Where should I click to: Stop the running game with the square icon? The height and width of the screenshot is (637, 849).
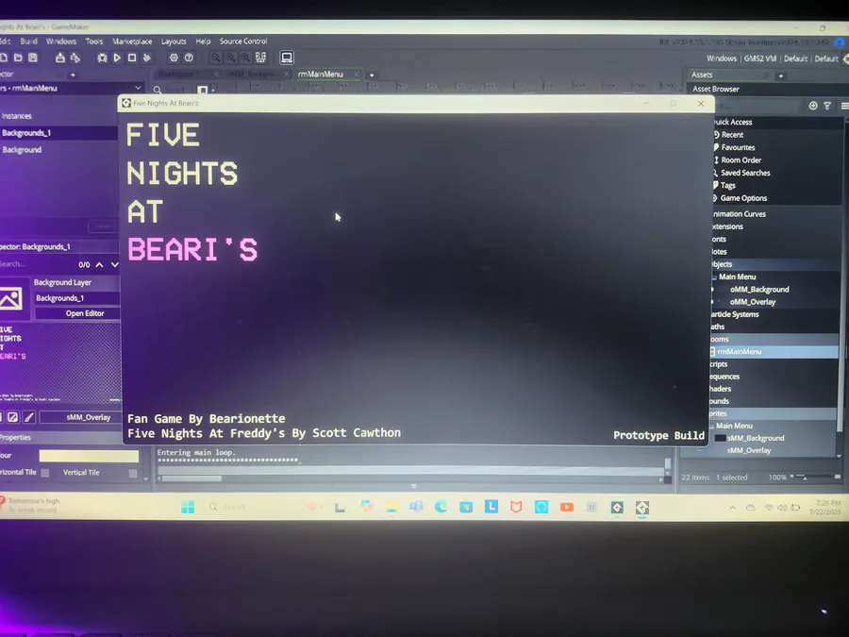[x=132, y=58]
